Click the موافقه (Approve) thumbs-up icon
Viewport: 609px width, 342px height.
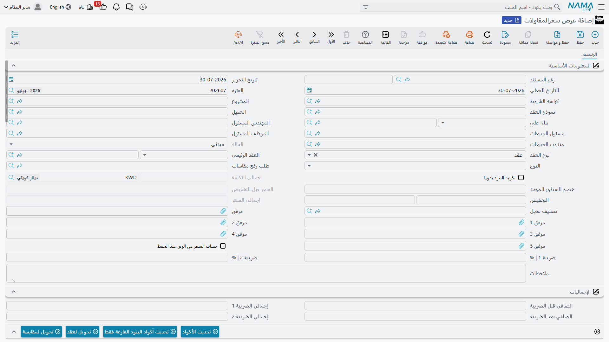point(422,35)
